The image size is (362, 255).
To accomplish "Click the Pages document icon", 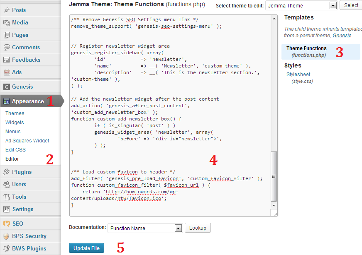I will 7,35.
